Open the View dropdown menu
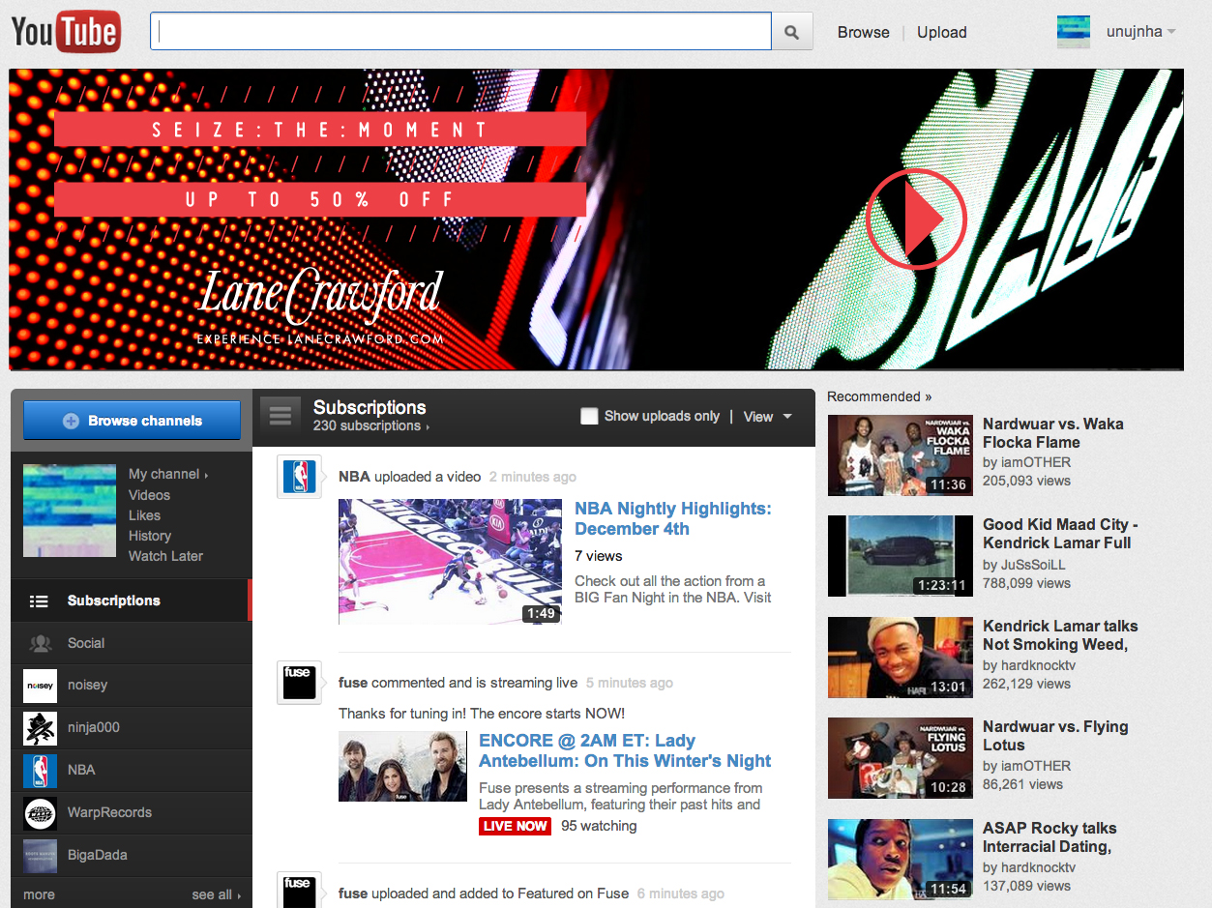Screen dimensions: 1212x908 (767, 417)
